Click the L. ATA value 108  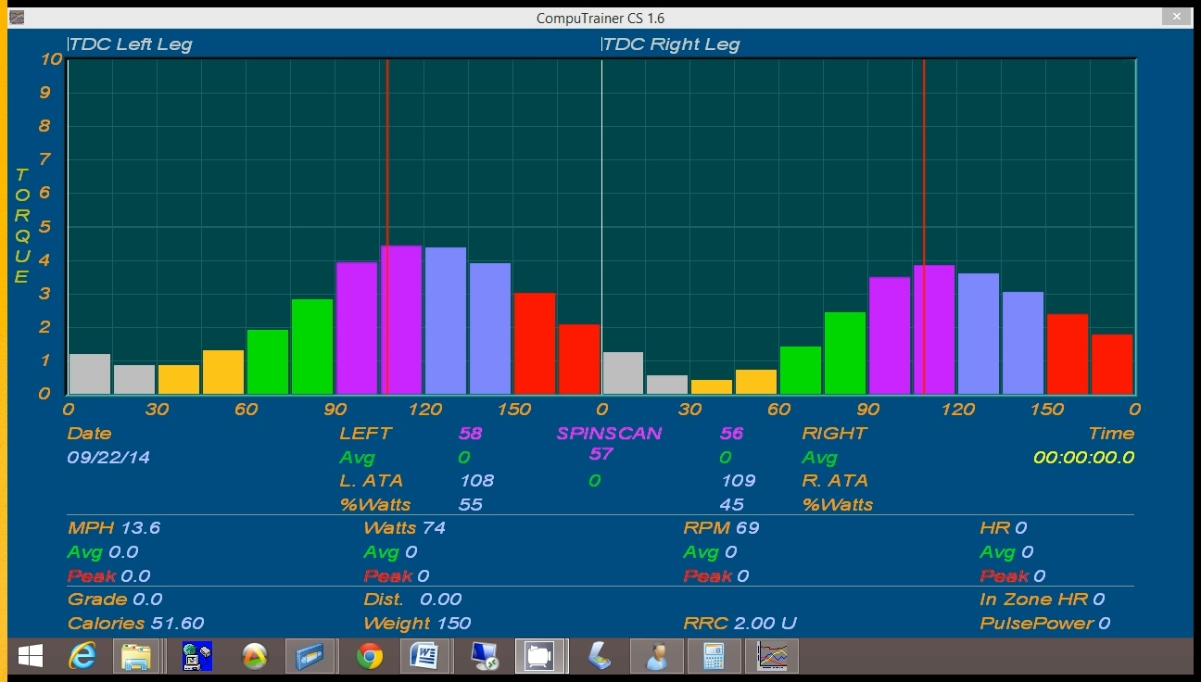[477, 481]
